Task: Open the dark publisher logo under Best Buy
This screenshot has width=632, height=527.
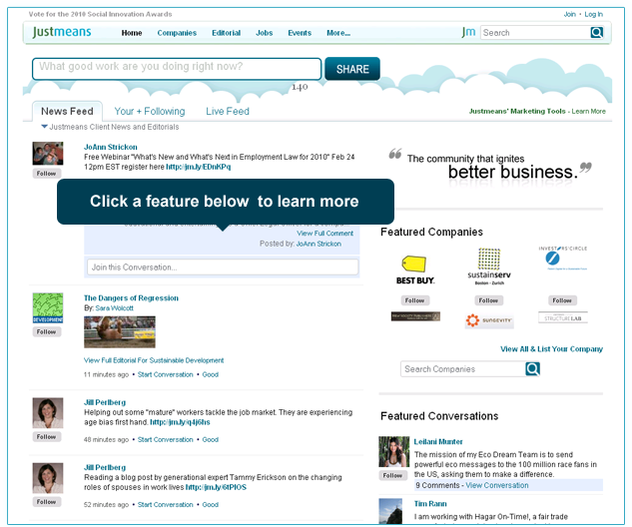Action: click(415, 316)
